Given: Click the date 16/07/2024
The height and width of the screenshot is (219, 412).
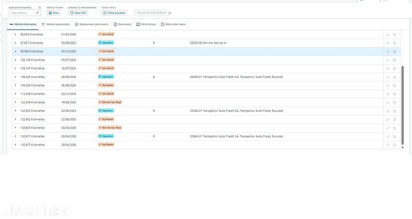Looking at the screenshot, I should click(68, 68).
